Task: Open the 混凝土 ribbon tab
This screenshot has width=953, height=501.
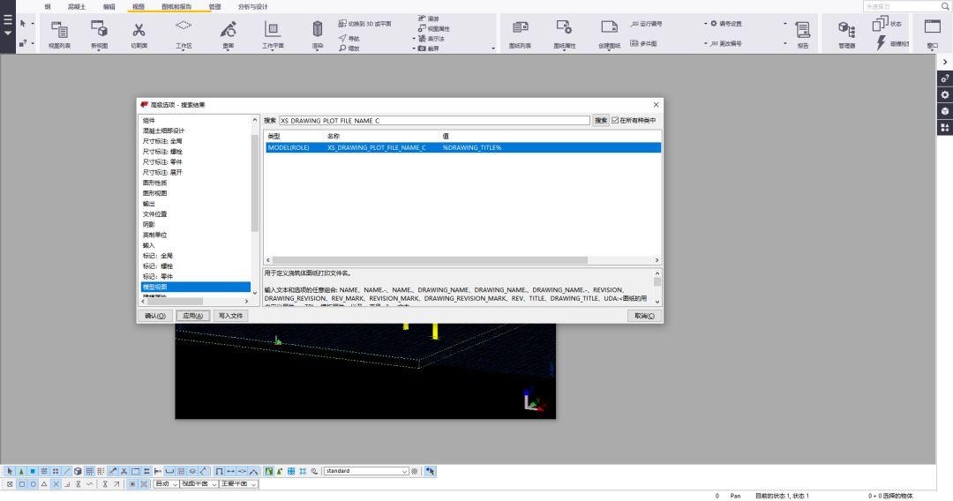Action: click(79, 6)
